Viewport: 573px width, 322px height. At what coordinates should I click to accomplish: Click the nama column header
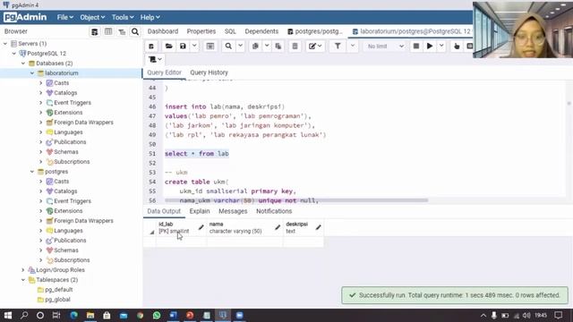[x=244, y=227]
